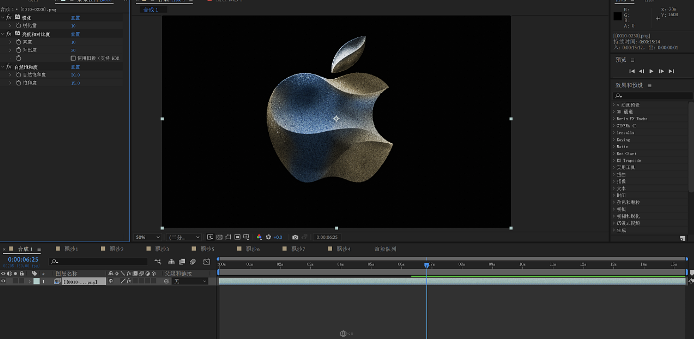
Task: Expand the RG Trapcode effects category
Action: point(614,161)
